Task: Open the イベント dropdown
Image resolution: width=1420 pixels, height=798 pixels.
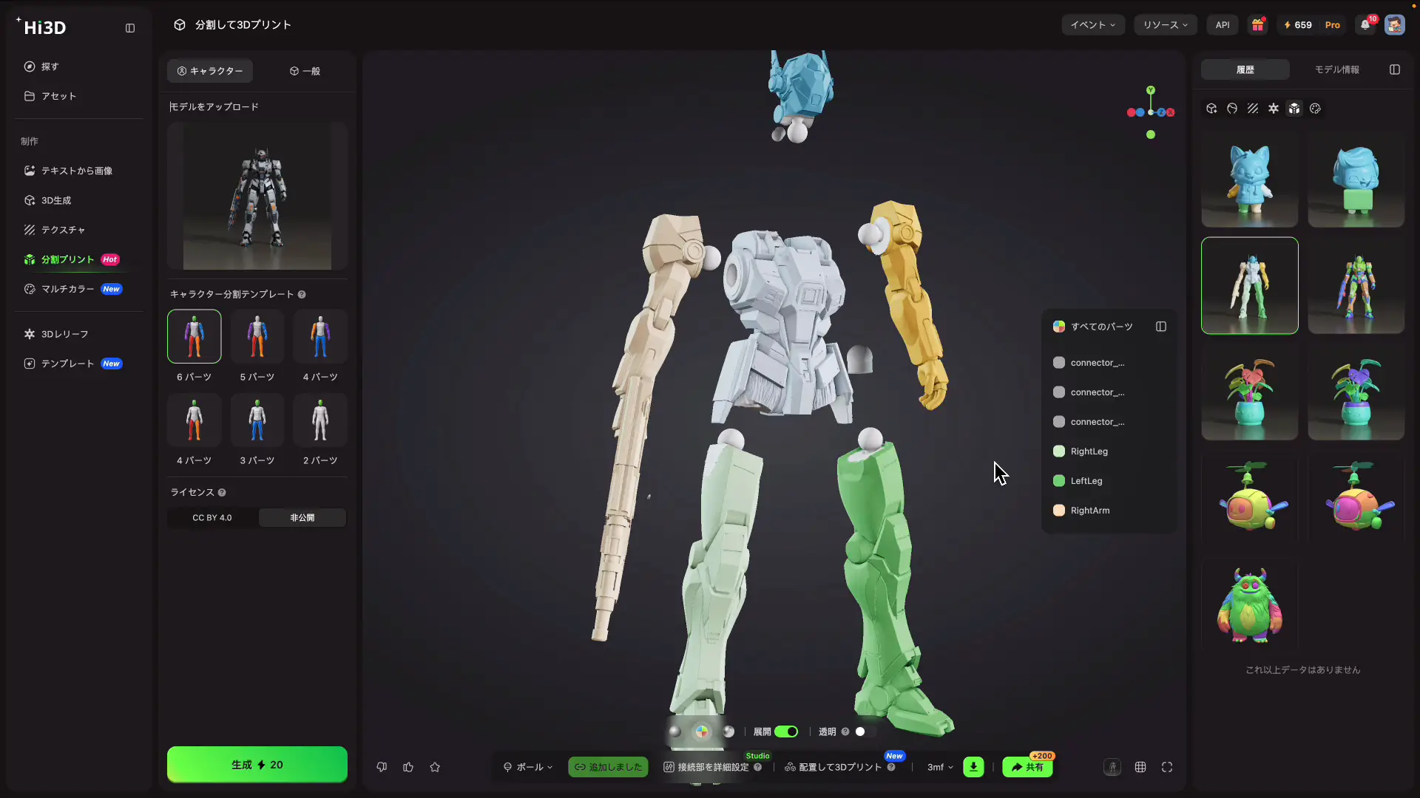Action: tap(1093, 25)
